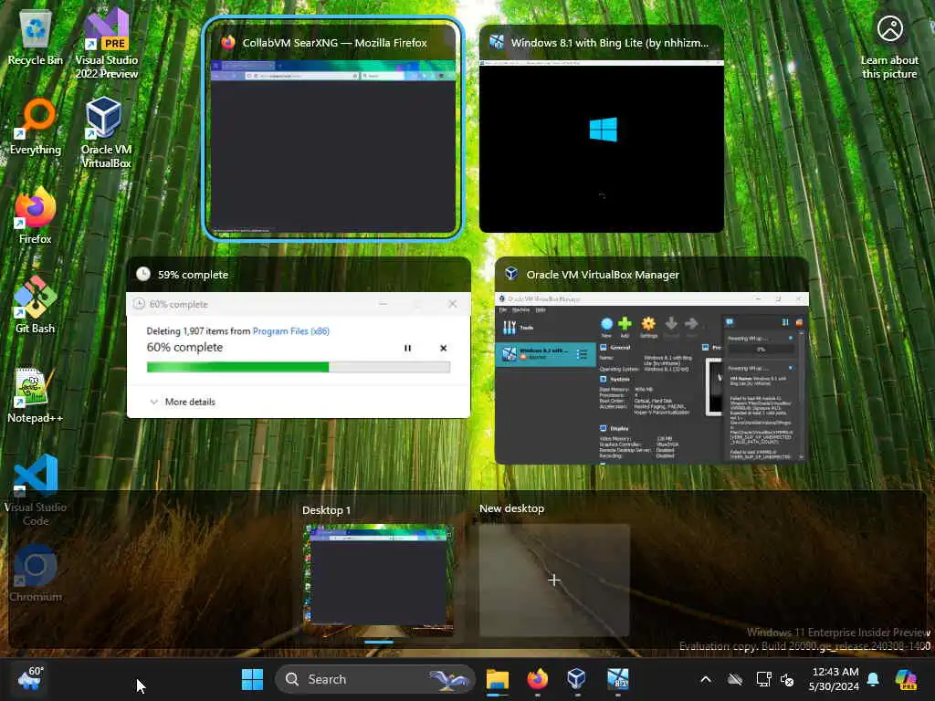
Task: Open the Windows Start button
Action: pos(252,679)
